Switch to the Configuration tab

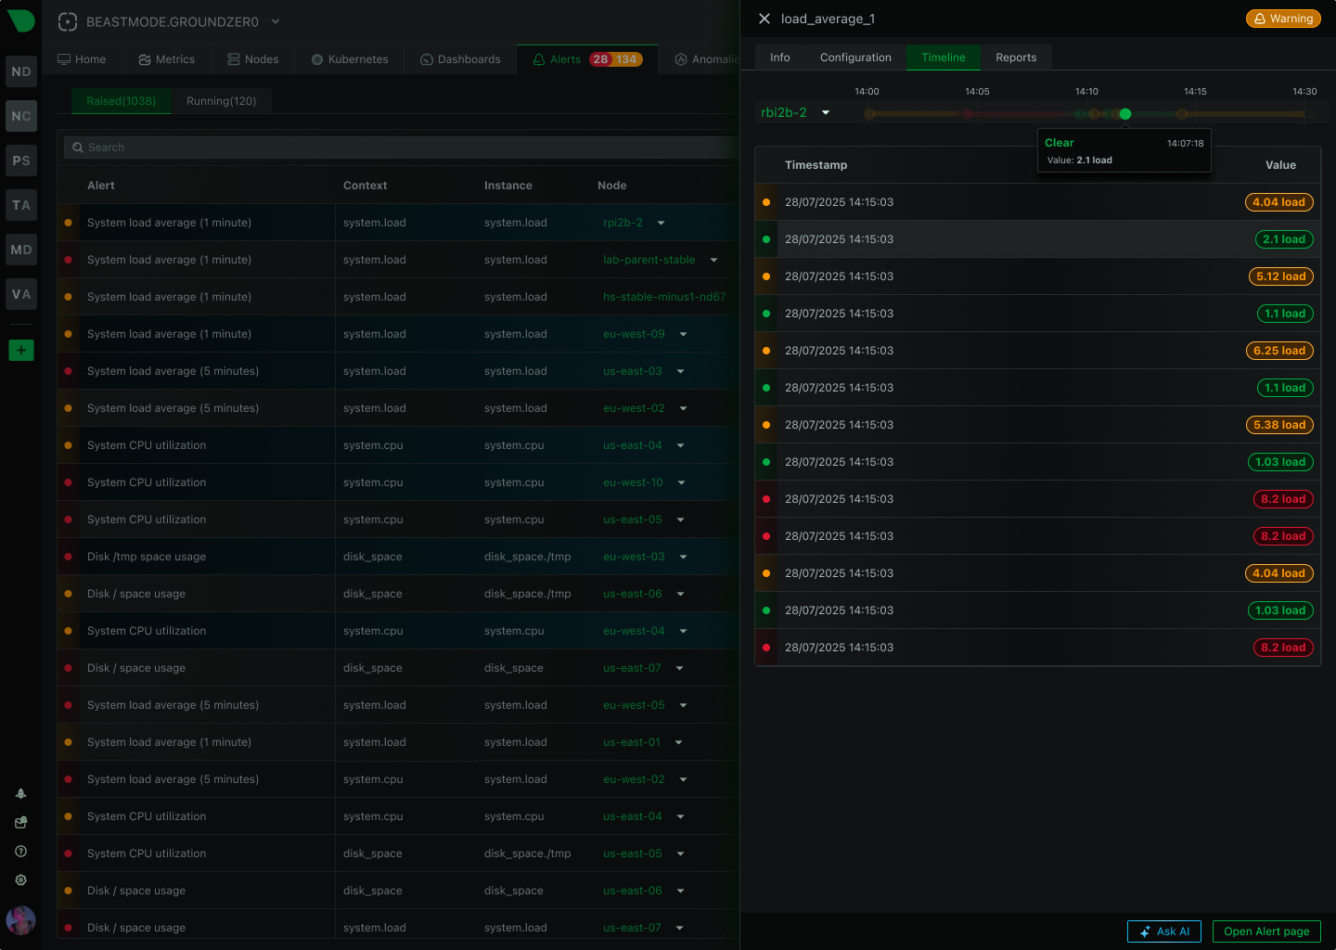[x=854, y=58]
